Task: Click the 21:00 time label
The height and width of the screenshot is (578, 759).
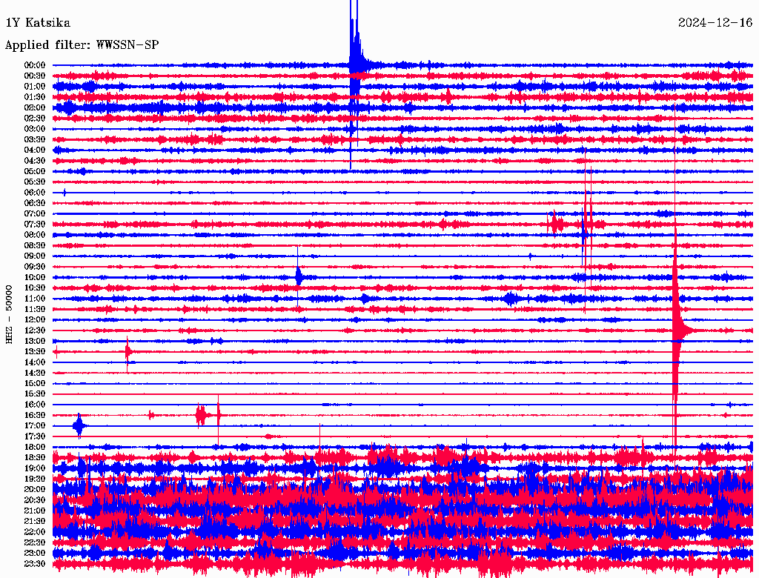Action: (35, 511)
